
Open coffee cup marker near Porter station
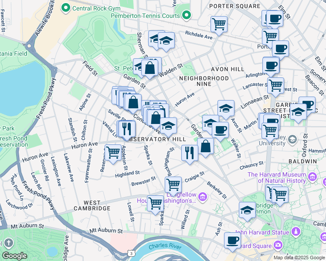[281, 49]
